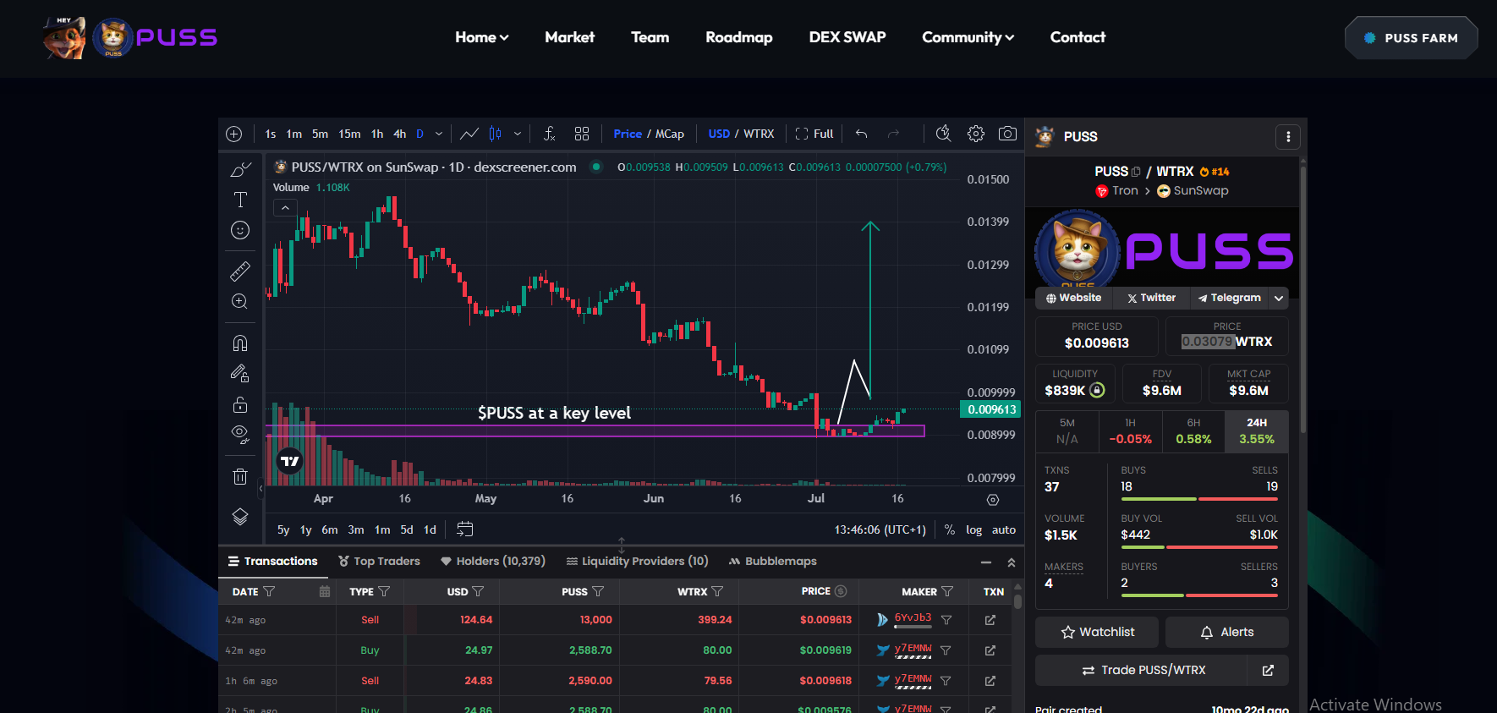
Task: Open the indicators fx icon
Action: pos(549,134)
